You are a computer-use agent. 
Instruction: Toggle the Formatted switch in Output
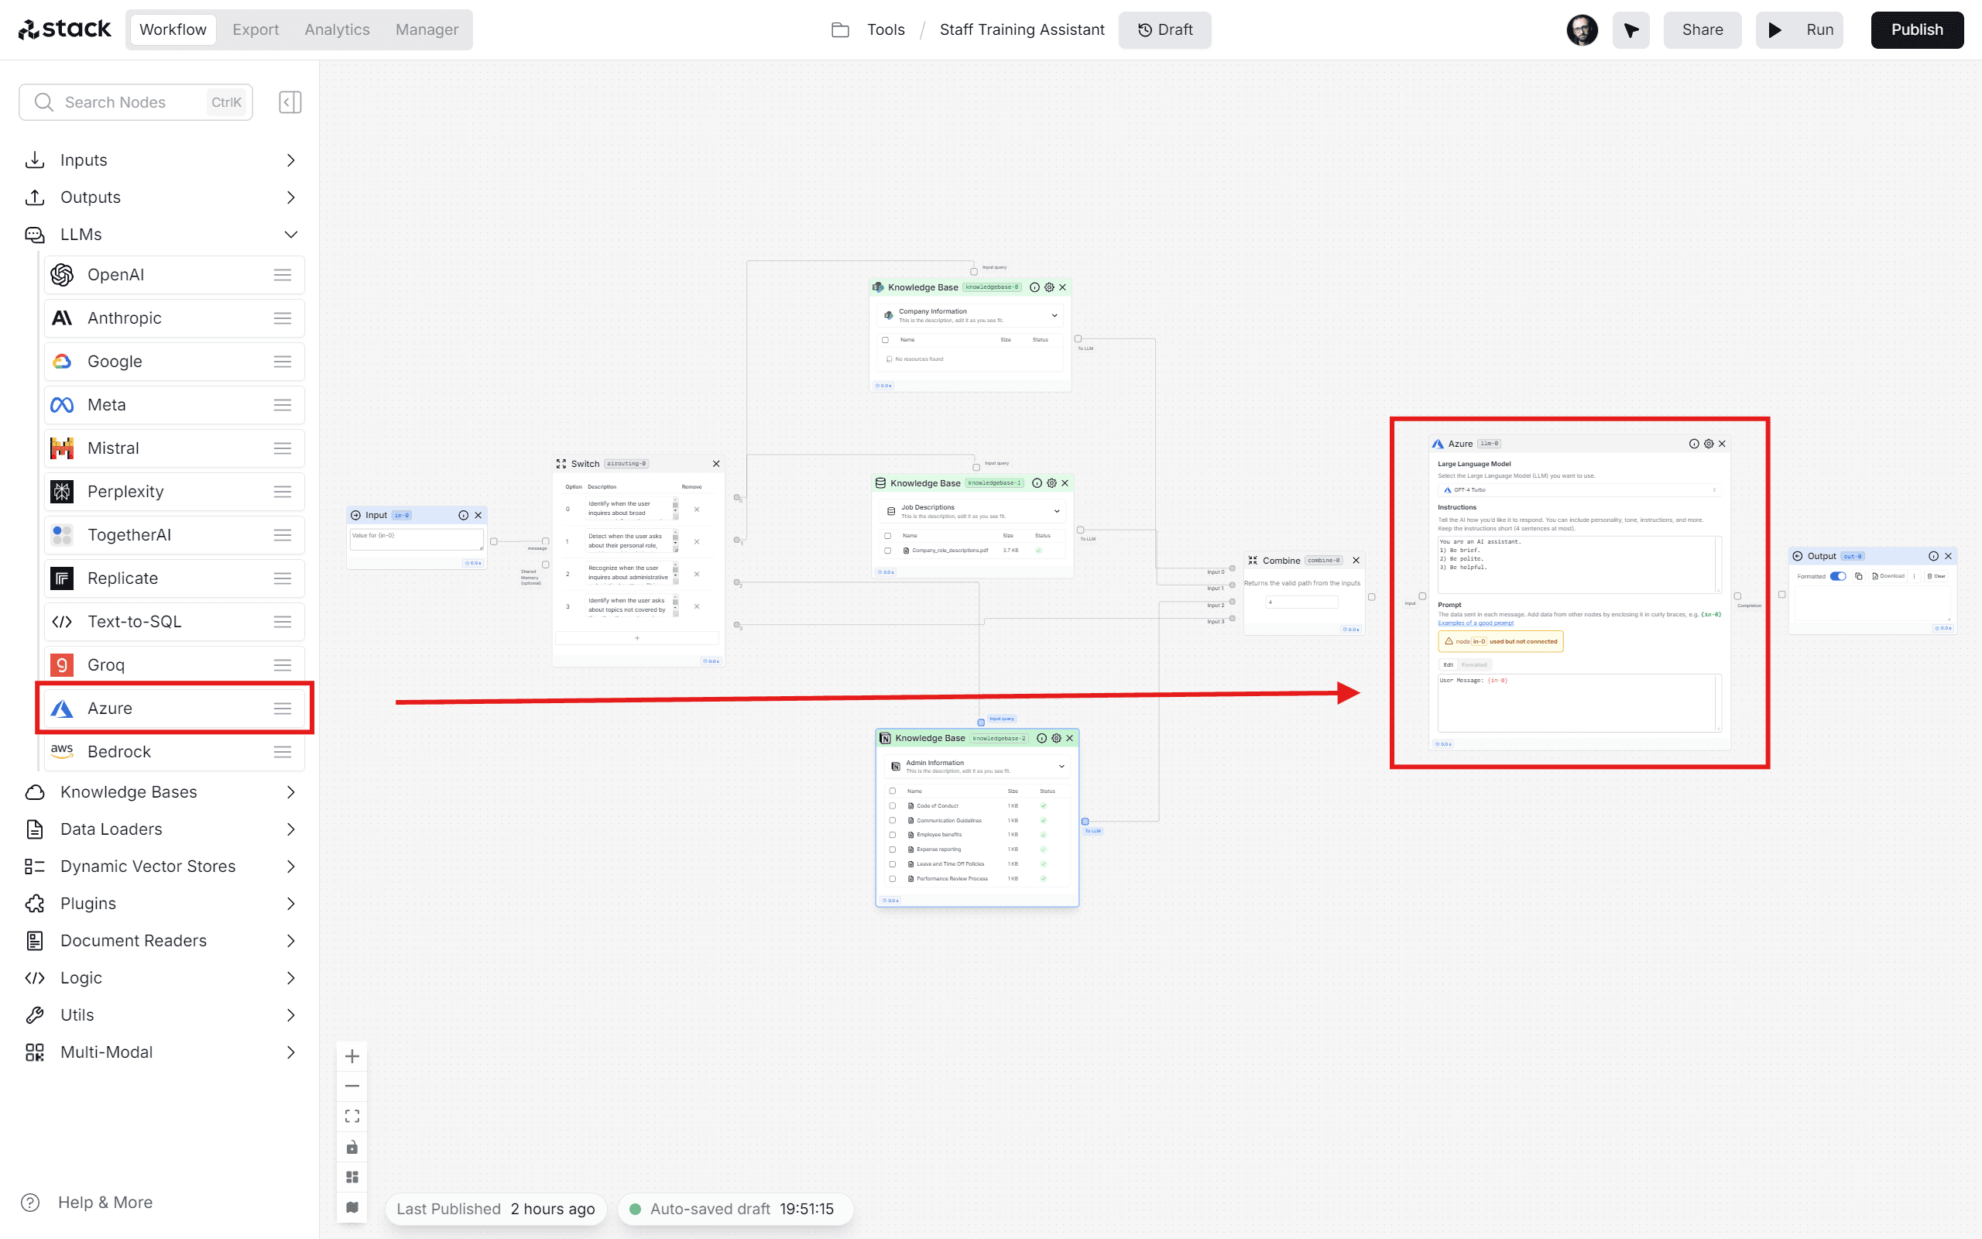1838,576
